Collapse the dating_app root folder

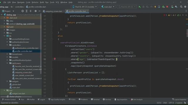[2, 15]
